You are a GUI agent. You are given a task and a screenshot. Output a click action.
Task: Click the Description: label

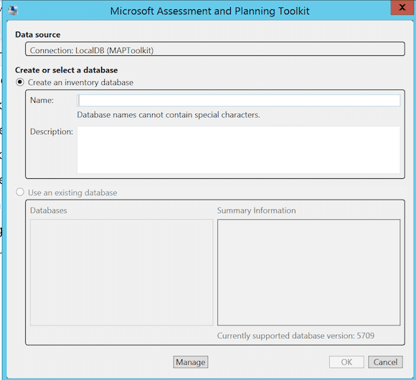(x=52, y=131)
